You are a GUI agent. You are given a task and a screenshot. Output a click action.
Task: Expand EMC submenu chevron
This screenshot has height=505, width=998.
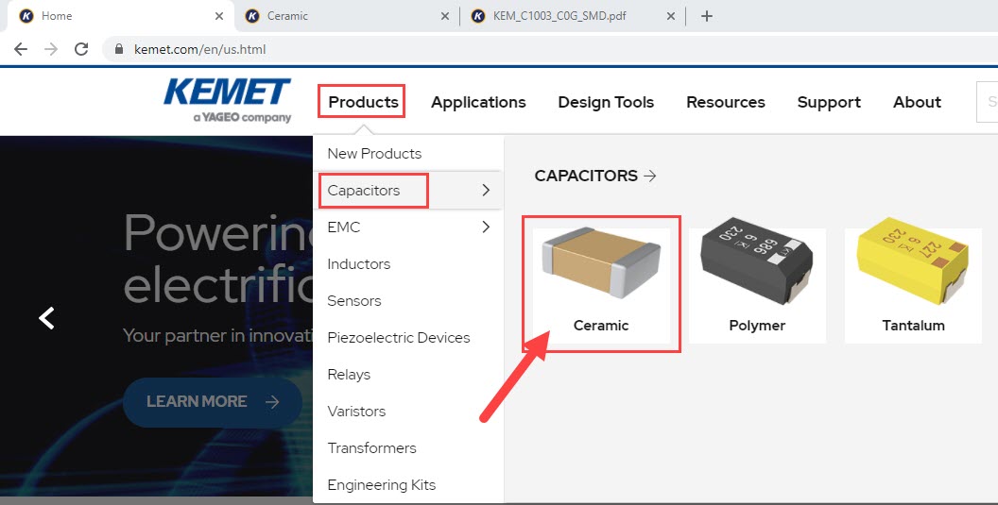point(486,227)
